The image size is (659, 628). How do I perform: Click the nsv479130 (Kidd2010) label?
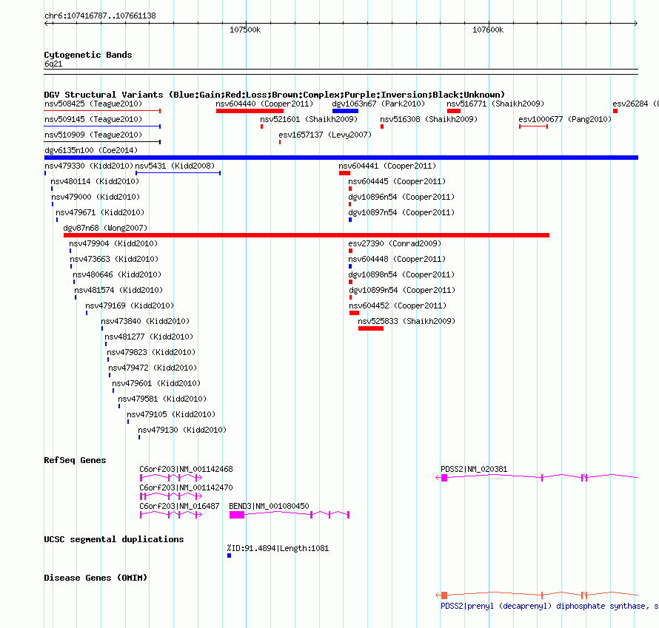click(182, 430)
